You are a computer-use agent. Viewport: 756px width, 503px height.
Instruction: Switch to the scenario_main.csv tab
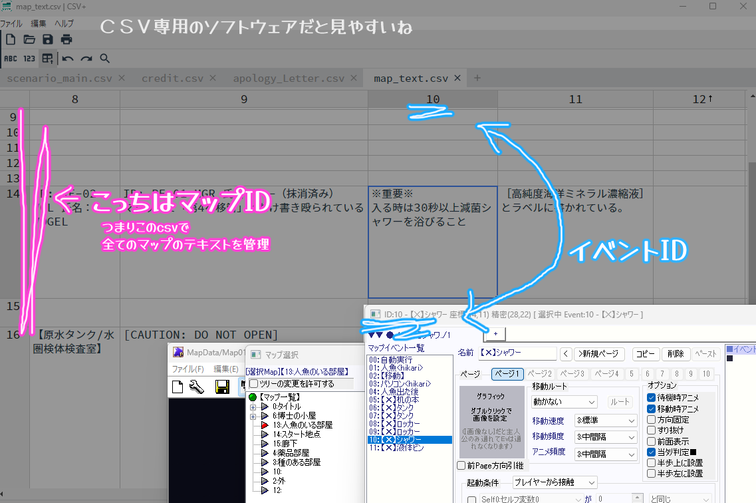point(59,79)
